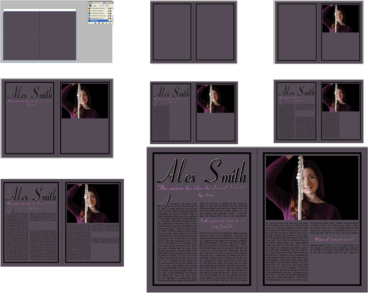368x293 pixels.
Task: Click the CMYK mode icon on the red swatch row
Action: coord(110,9)
